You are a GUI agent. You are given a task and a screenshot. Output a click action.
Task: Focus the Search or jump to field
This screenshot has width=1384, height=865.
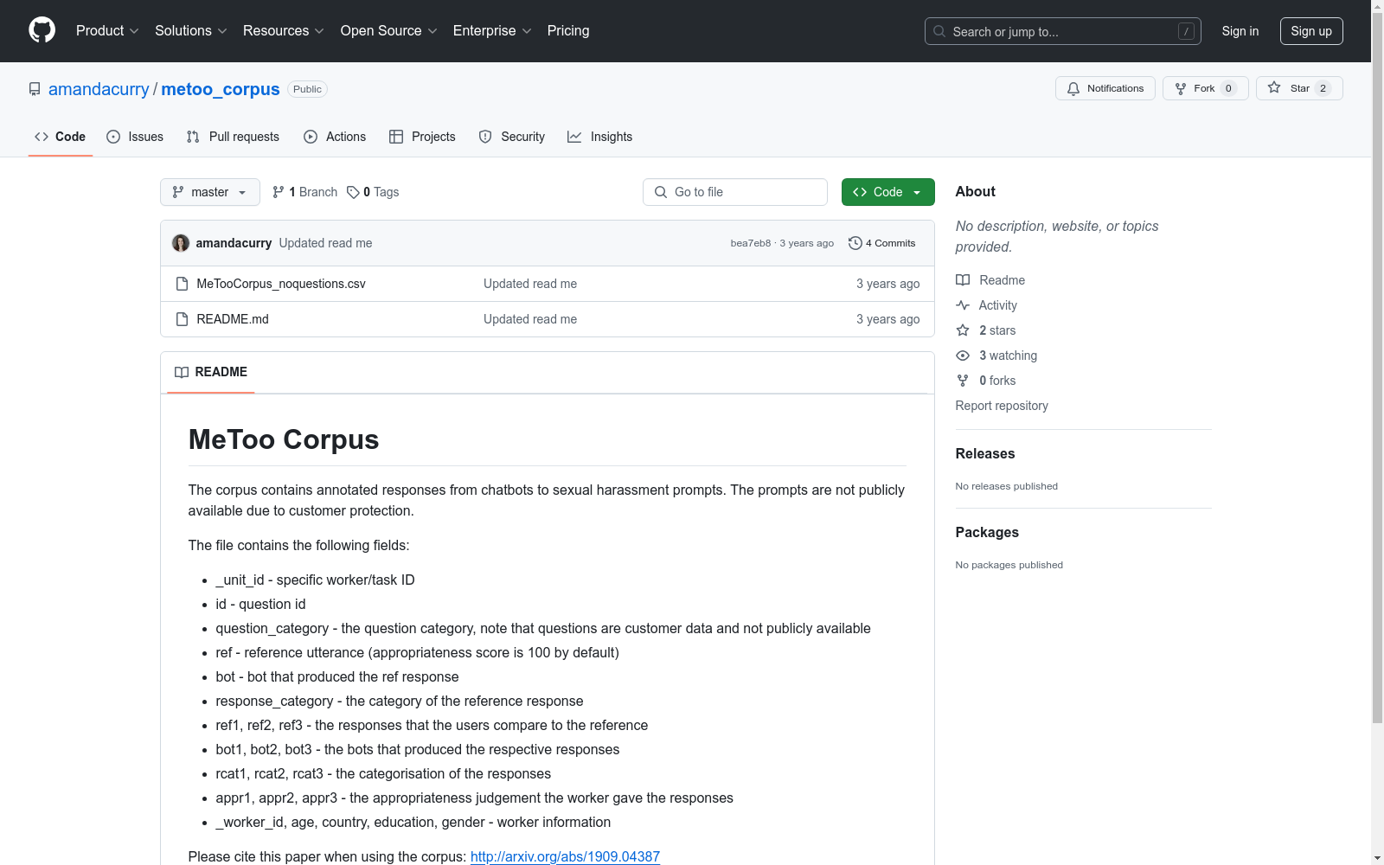tap(1062, 31)
